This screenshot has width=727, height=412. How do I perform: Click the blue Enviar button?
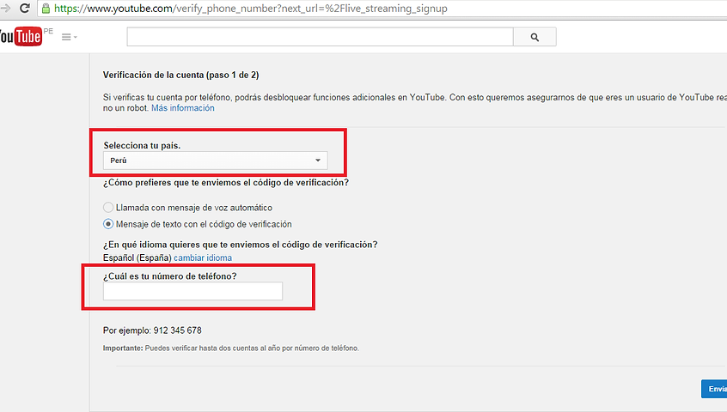click(x=714, y=389)
